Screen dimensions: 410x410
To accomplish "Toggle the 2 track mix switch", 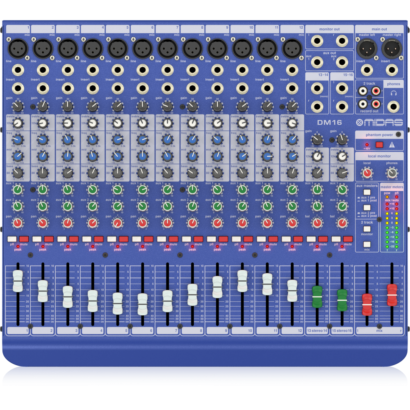I will (367, 244).
